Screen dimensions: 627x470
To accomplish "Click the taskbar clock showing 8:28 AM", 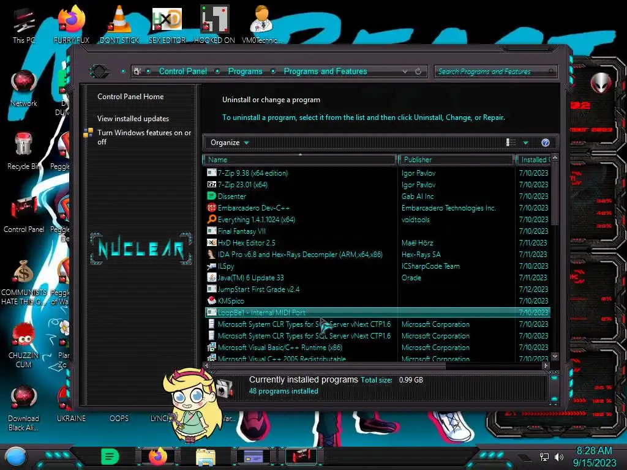I will [x=594, y=457].
